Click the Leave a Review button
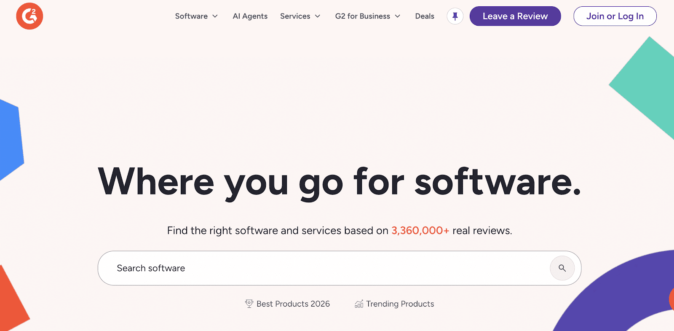This screenshot has height=331, width=674. [x=515, y=16]
